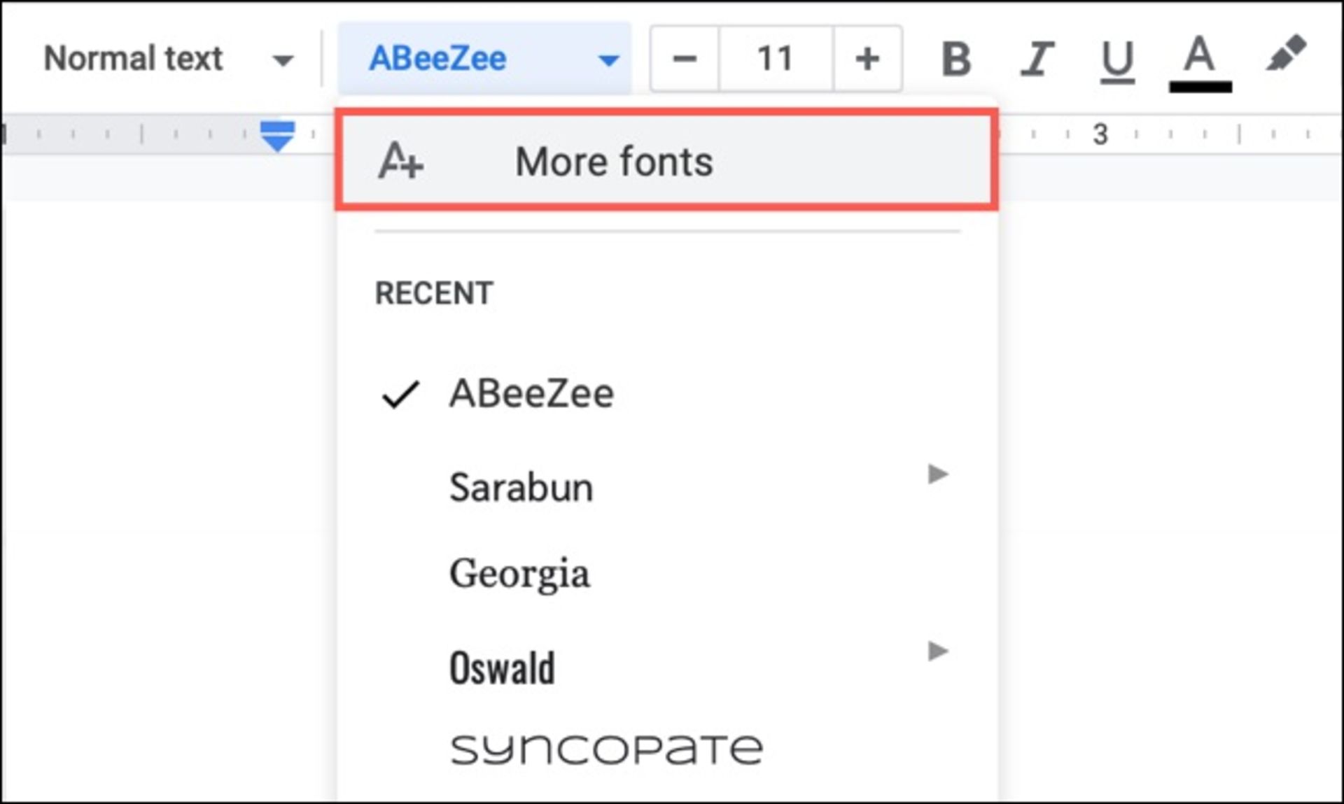The height and width of the screenshot is (804, 1344).
Task: Click the RECENT section header
Action: pos(434,293)
